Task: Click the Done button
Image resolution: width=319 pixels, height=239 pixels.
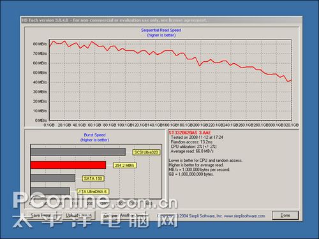Action: tap(285, 215)
